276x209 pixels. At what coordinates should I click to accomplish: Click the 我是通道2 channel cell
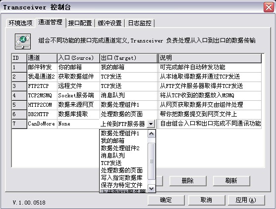coord(42,77)
